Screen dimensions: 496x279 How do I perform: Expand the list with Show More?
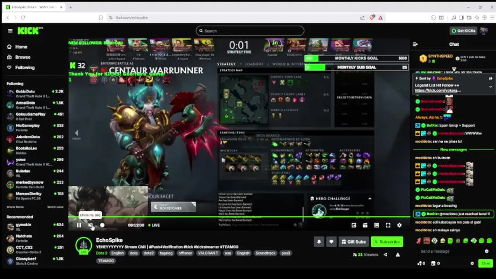click(15, 207)
